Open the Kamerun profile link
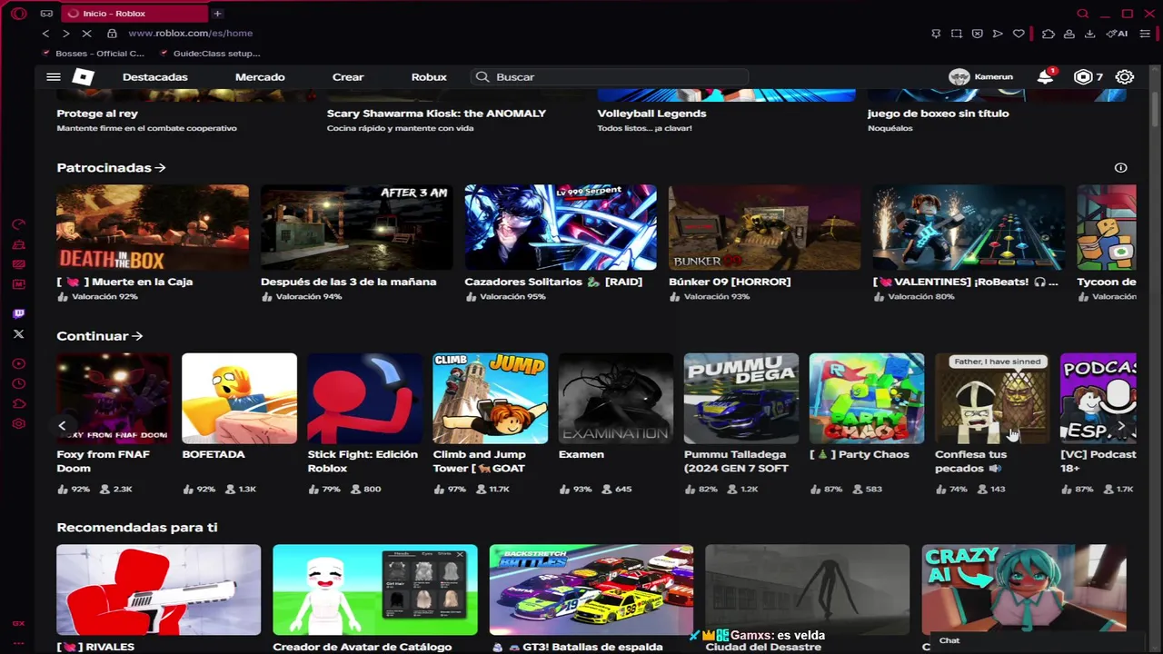Image resolution: width=1163 pixels, height=654 pixels. pos(980,77)
